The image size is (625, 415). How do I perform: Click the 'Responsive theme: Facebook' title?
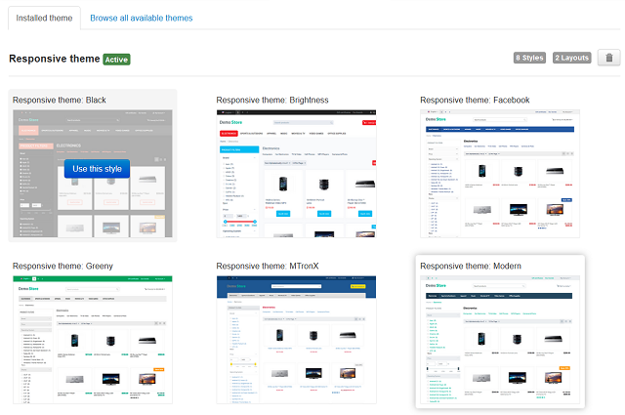click(x=475, y=100)
